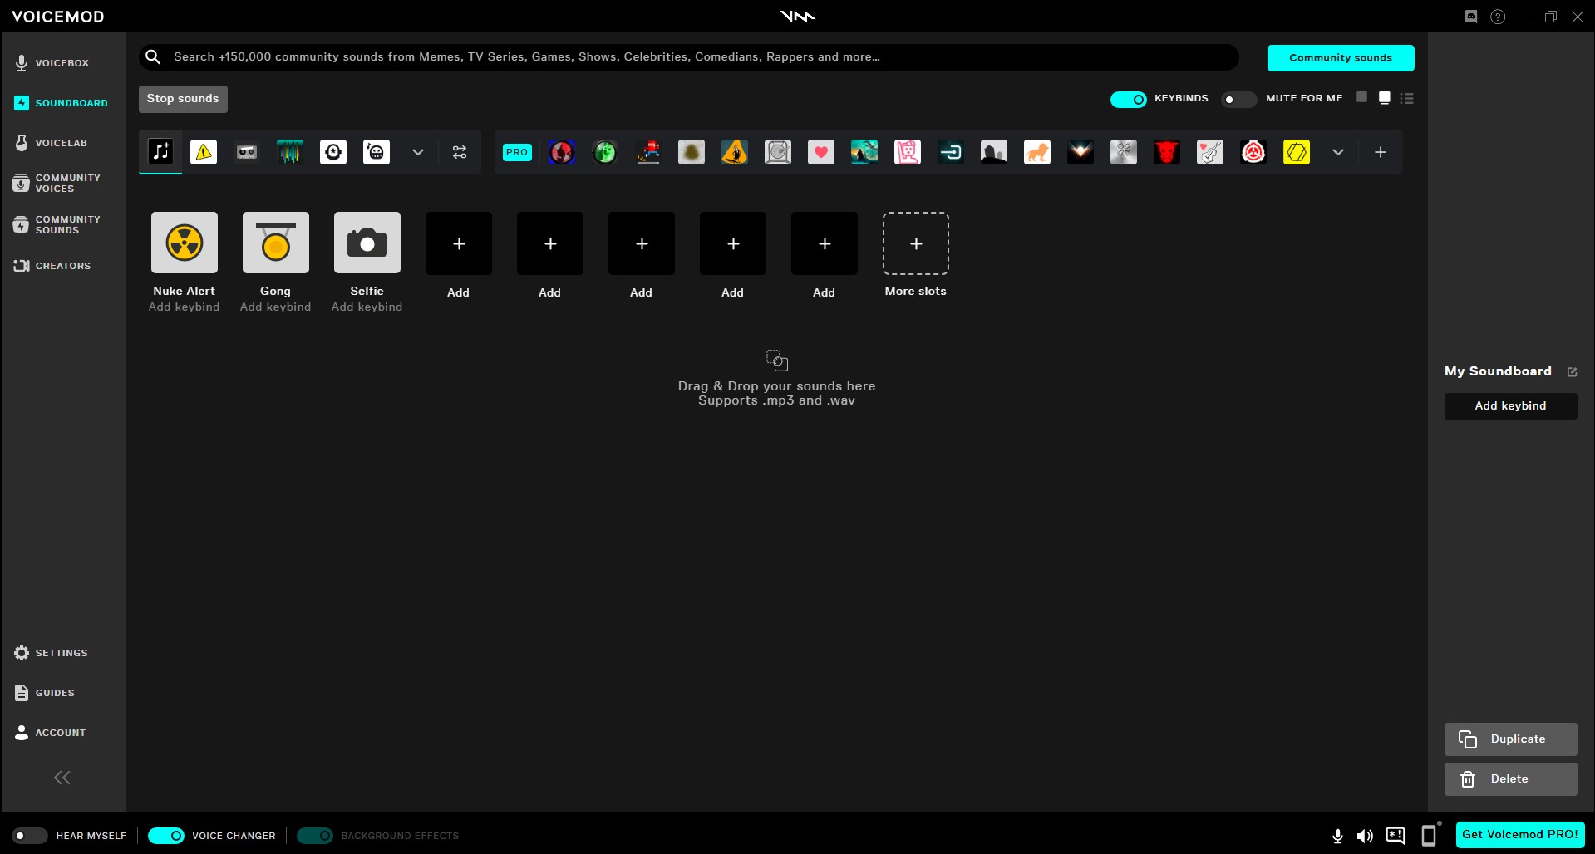Open the pixel runner character soundboard

(648, 152)
